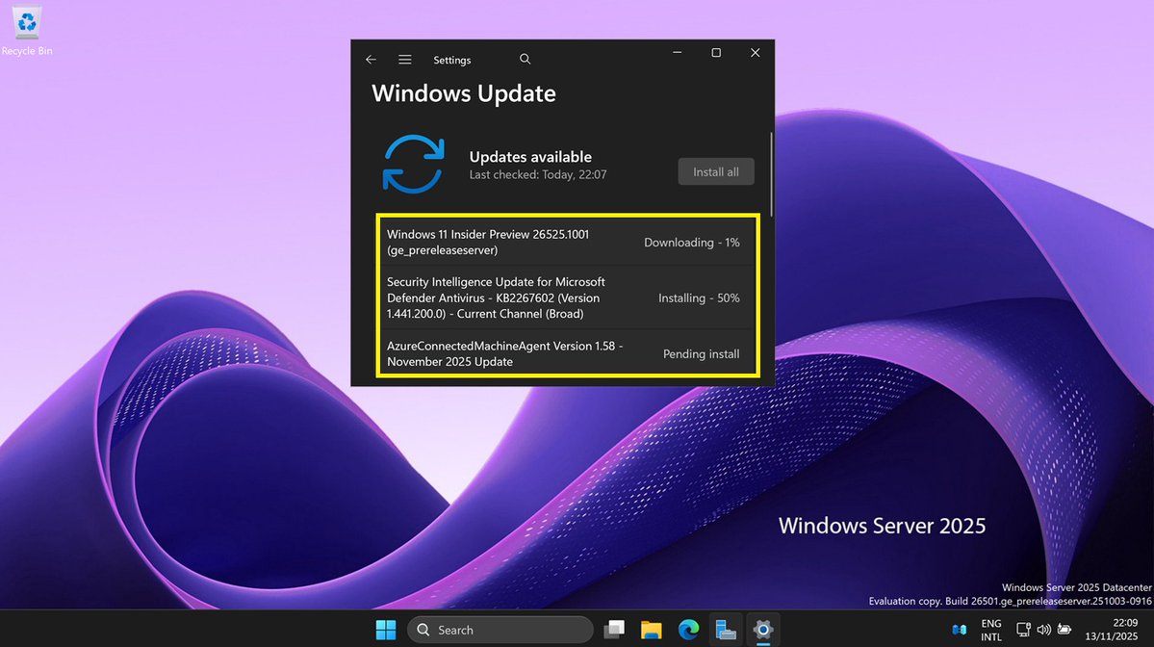Click the blue Windows Update sync icon
The width and height of the screenshot is (1154, 647).
(x=414, y=164)
